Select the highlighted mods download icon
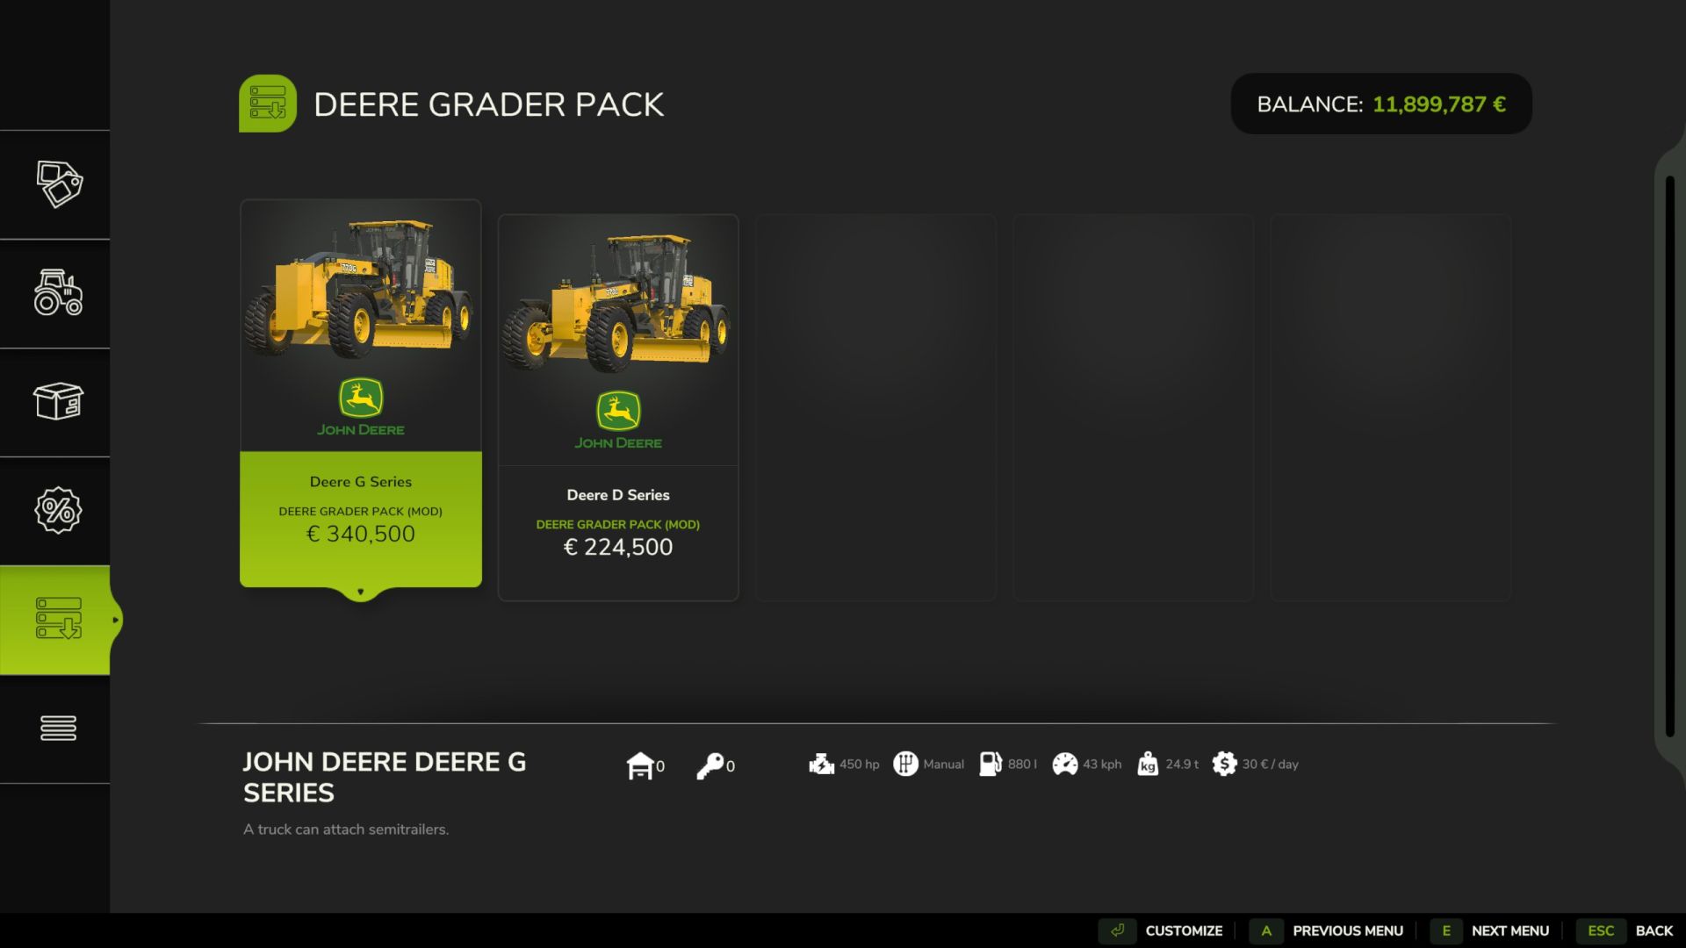 pyautogui.click(x=56, y=620)
